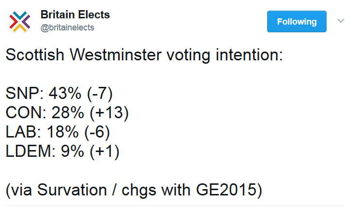The width and height of the screenshot is (360, 207).
Task: Click the LDEM: 9% (+1) line
Action: coord(62,151)
